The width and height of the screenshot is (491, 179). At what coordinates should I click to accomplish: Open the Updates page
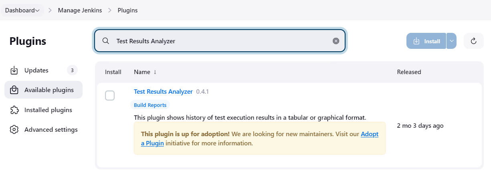coord(43,70)
